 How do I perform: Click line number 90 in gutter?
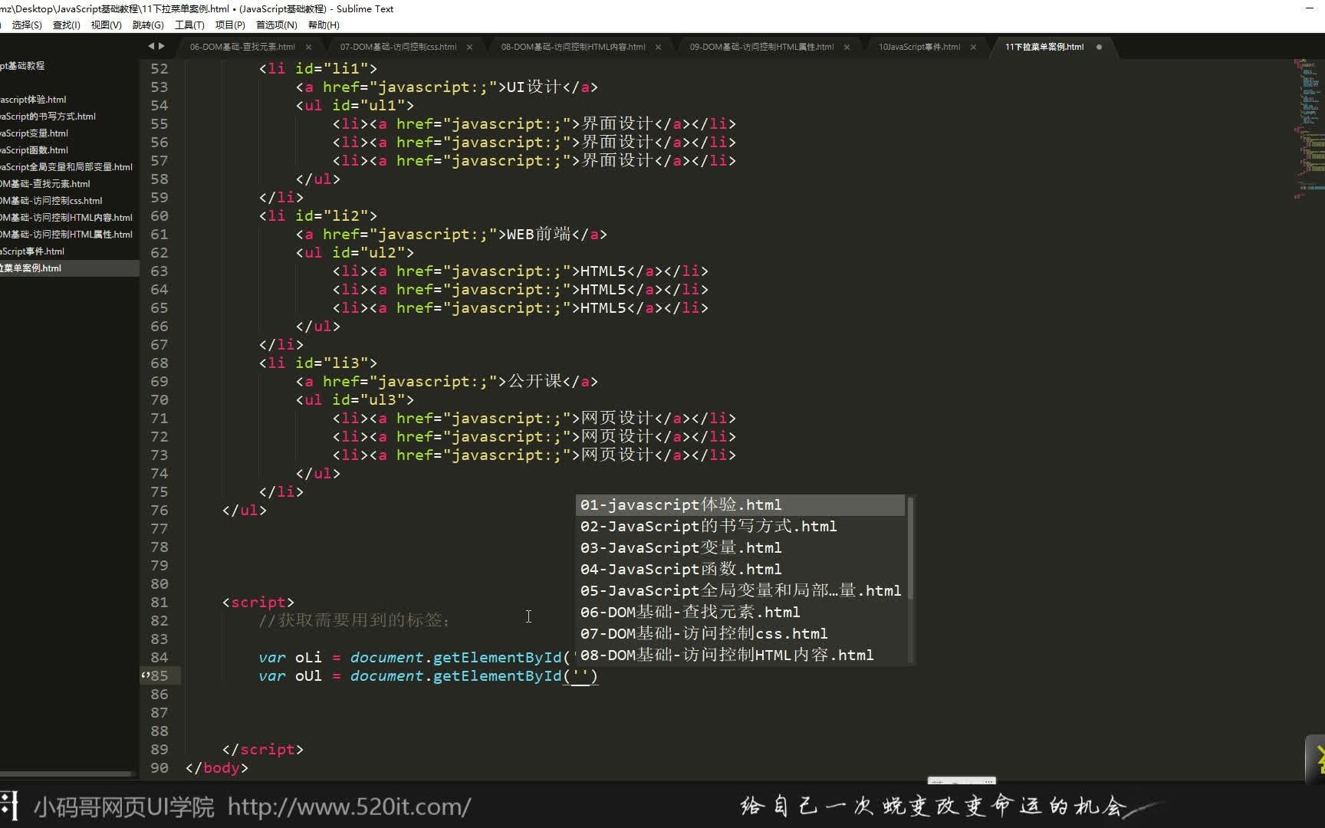[159, 767]
